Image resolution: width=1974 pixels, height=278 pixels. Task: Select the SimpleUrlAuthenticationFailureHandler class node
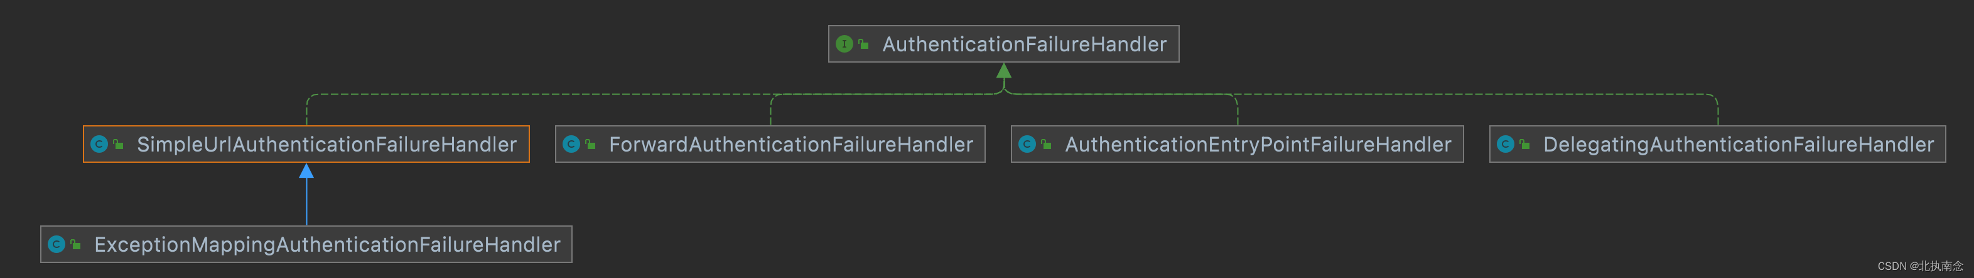click(306, 145)
